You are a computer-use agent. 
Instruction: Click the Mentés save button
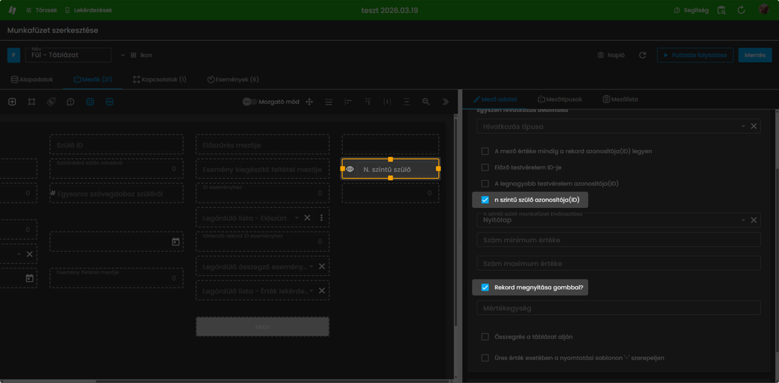pyautogui.click(x=755, y=55)
